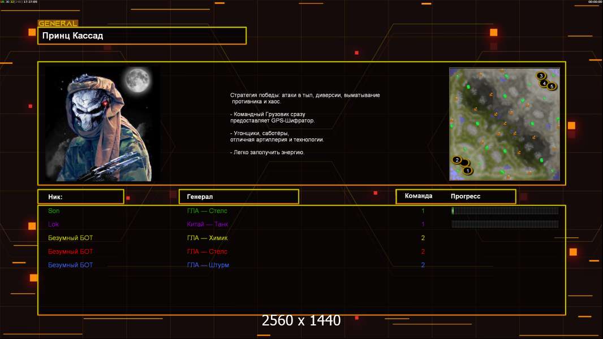Viewport: 603px width, 339px height.
Task: Click the Генерал column header
Action: click(239, 197)
